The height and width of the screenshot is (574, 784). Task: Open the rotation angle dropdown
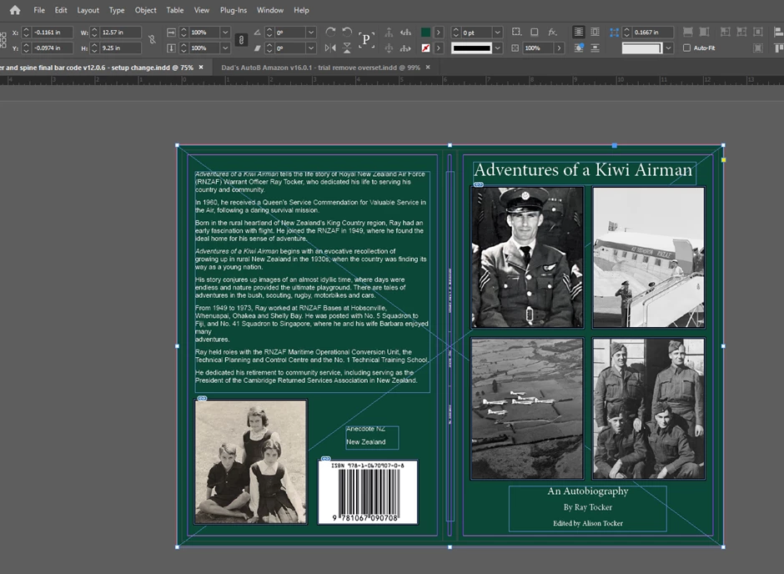pos(311,33)
